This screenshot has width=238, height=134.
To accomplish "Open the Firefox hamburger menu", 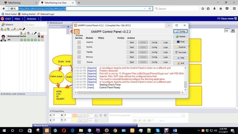I will [234, 9].
